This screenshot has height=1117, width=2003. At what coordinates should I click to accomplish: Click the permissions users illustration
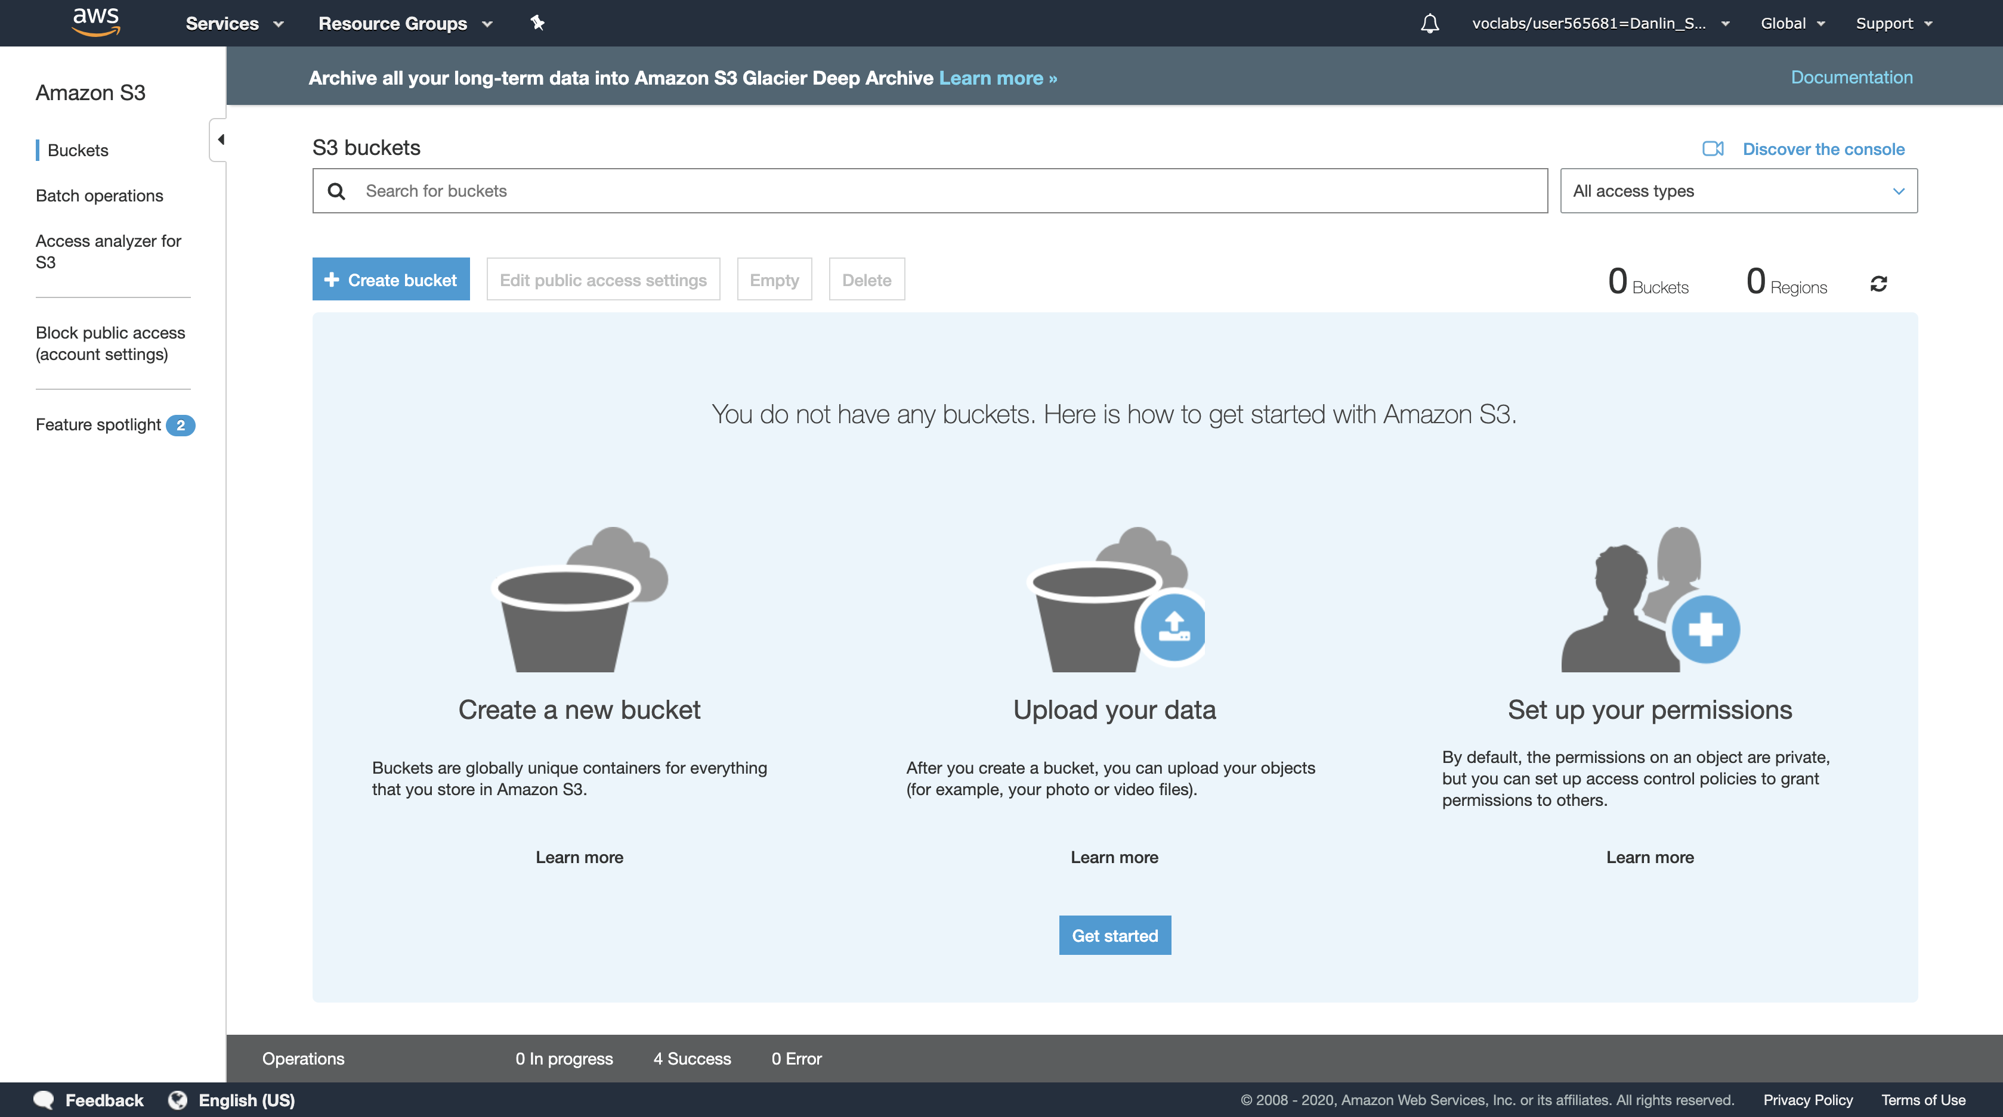[1649, 599]
